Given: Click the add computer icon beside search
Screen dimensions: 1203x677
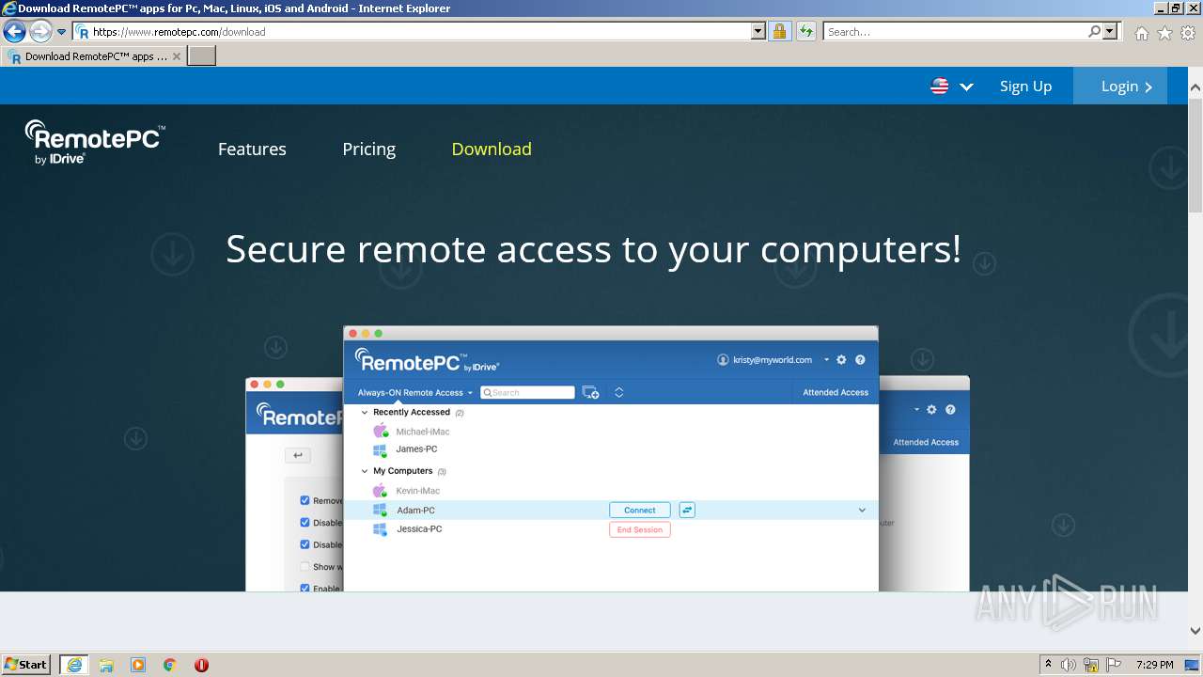Looking at the screenshot, I should (590, 393).
